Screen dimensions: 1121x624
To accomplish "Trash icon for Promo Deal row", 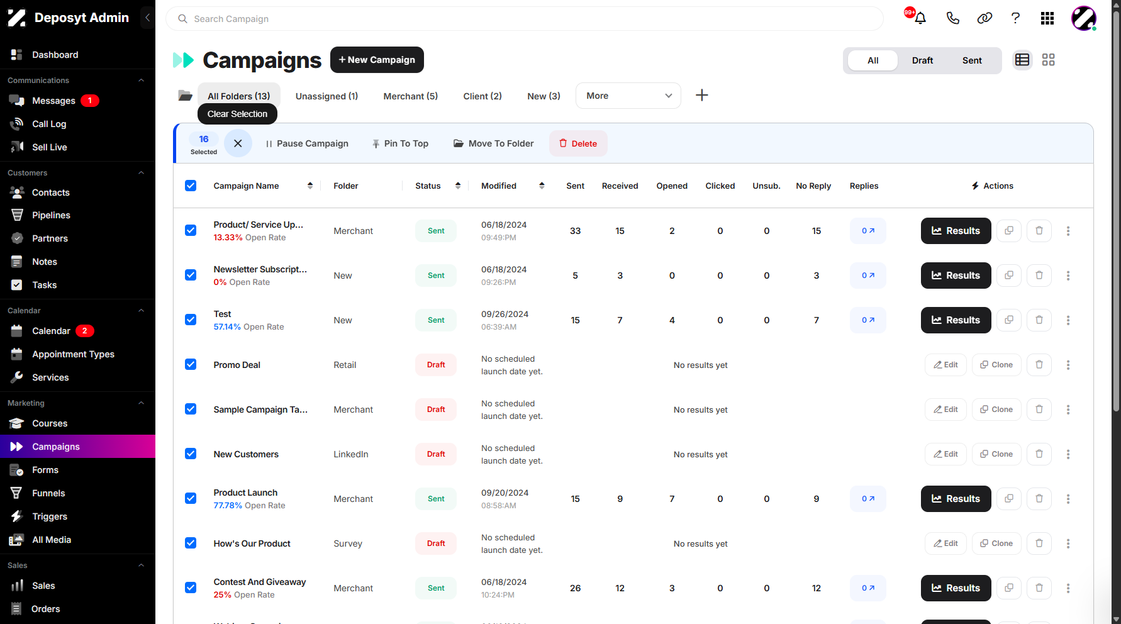I will 1039,365.
